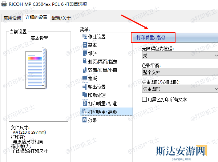Click the document preview thumbnail
Image resolution: width=218 pixels, height=162 pixels.
click(x=36, y=68)
